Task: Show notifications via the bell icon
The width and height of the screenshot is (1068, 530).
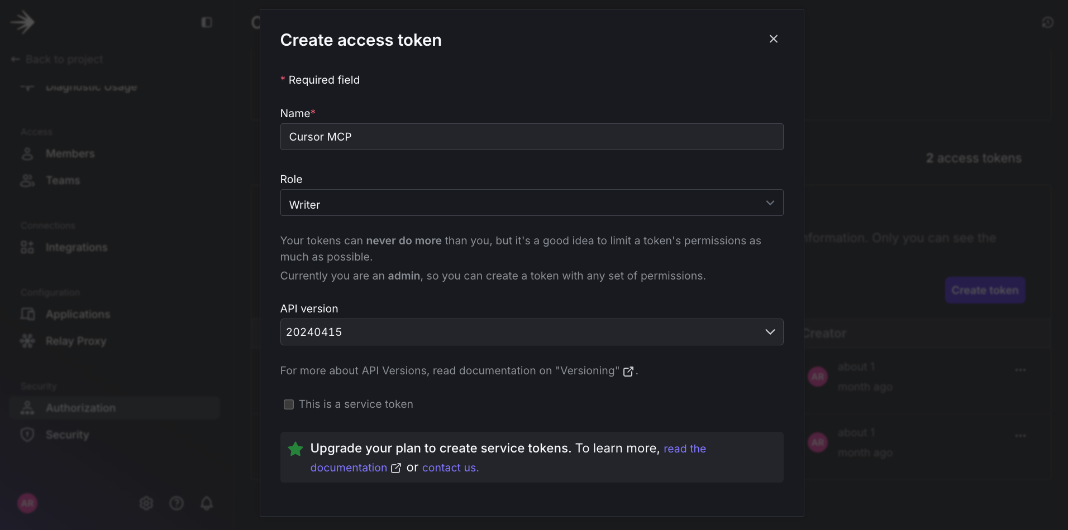Action: click(x=206, y=503)
